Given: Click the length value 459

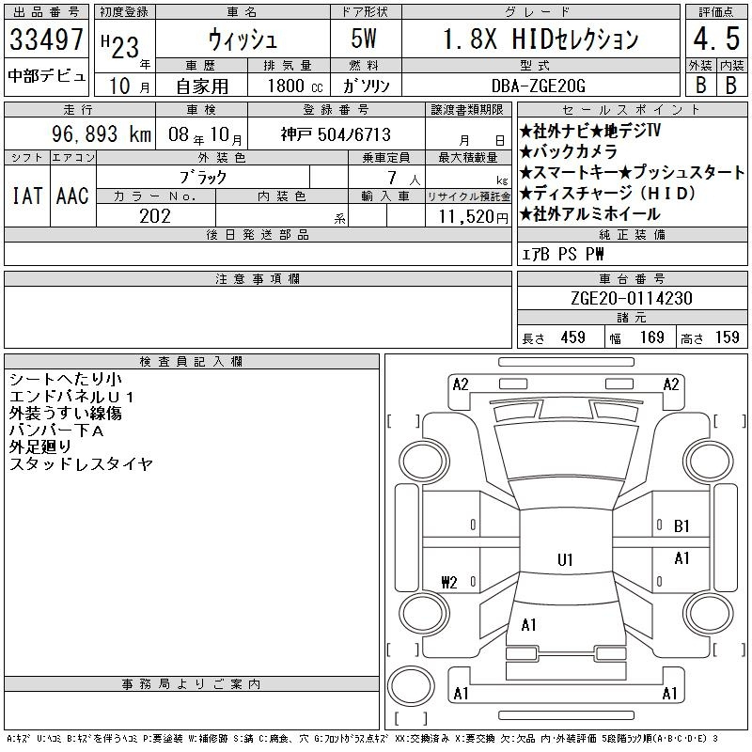Looking at the screenshot, I should click(x=573, y=337).
